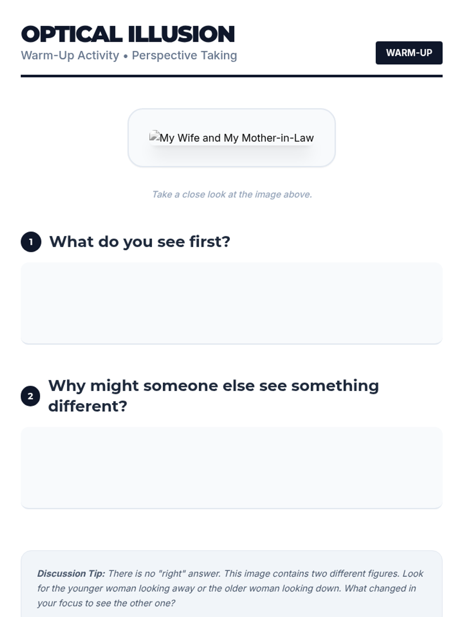Click the "What do you see first?" heading
Screen dimensions: 463x617
140,242
